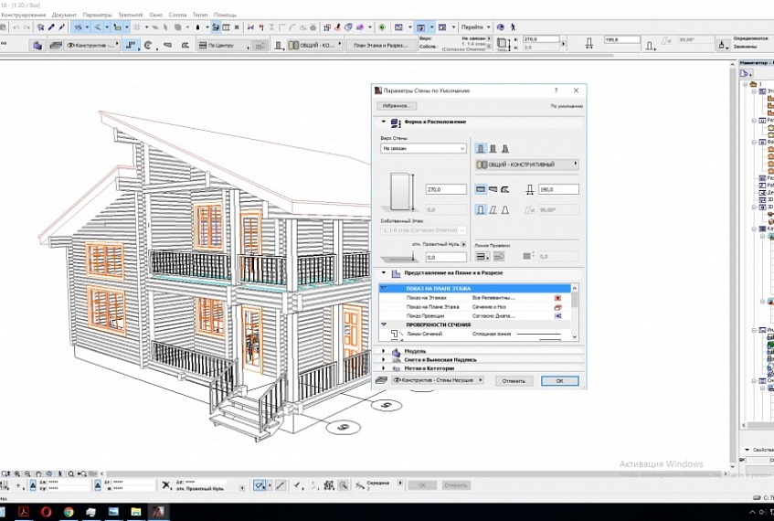The height and width of the screenshot is (521, 774).
Task: Click the Избранное button in the dialog
Action: click(397, 106)
